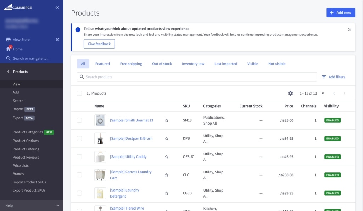Switch to the Out of stock tab
Viewport: 363px width, 211px height.
click(162, 64)
